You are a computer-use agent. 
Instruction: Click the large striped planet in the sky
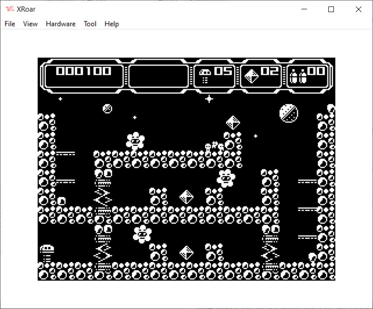point(288,113)
